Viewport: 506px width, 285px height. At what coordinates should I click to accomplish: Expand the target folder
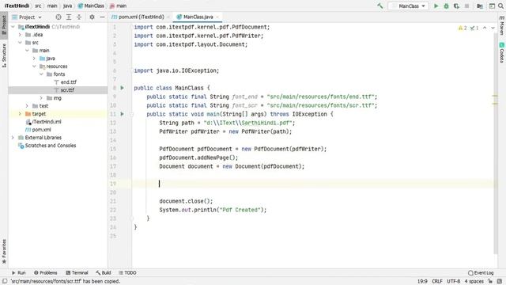[x=20, y=114]
